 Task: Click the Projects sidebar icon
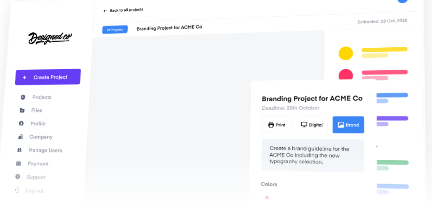click(x=23, y=97)
